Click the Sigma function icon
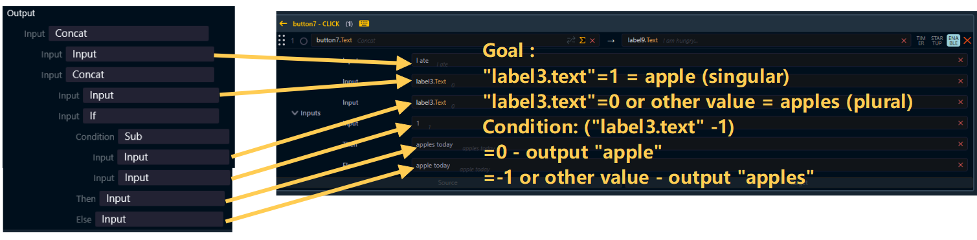 point(582,40)
